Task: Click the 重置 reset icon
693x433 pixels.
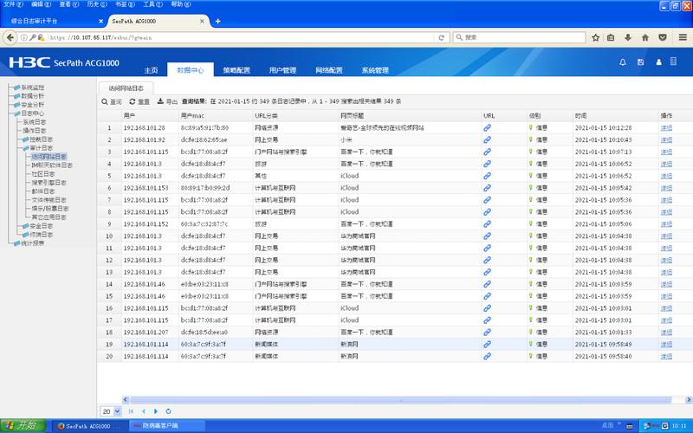Action: [133, 101]
